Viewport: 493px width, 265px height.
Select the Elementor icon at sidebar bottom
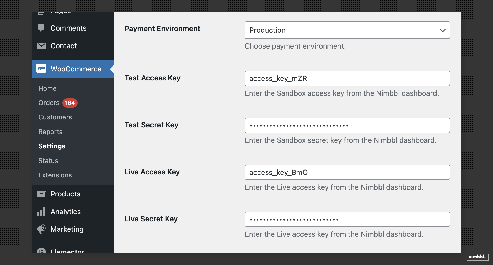pyautogui.click(x=41, y=250)
